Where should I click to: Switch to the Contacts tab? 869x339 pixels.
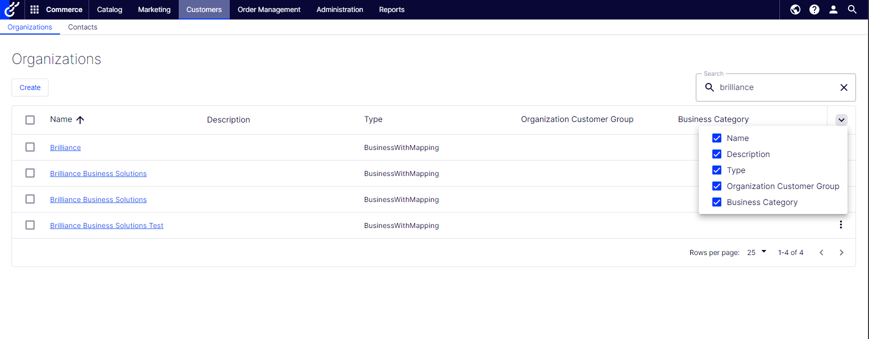pyautogui.click(x=83, y=27)
